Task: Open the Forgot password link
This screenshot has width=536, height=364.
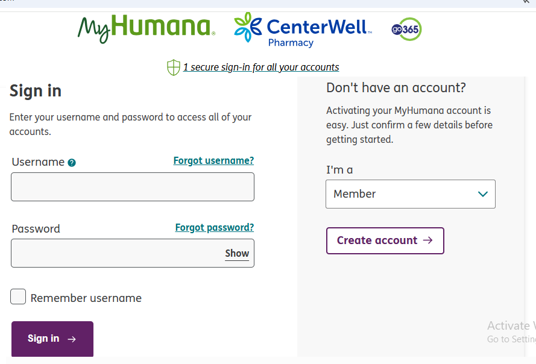Action: (x=214, y=227)
